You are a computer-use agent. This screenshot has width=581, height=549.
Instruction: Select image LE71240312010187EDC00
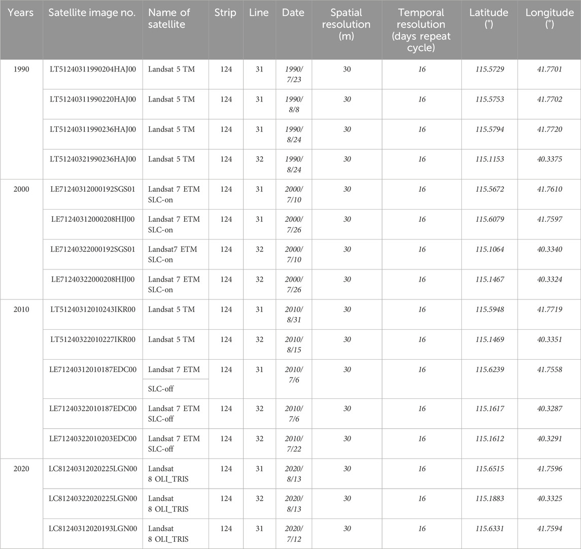pyautogui.click(x=93, y=370)
